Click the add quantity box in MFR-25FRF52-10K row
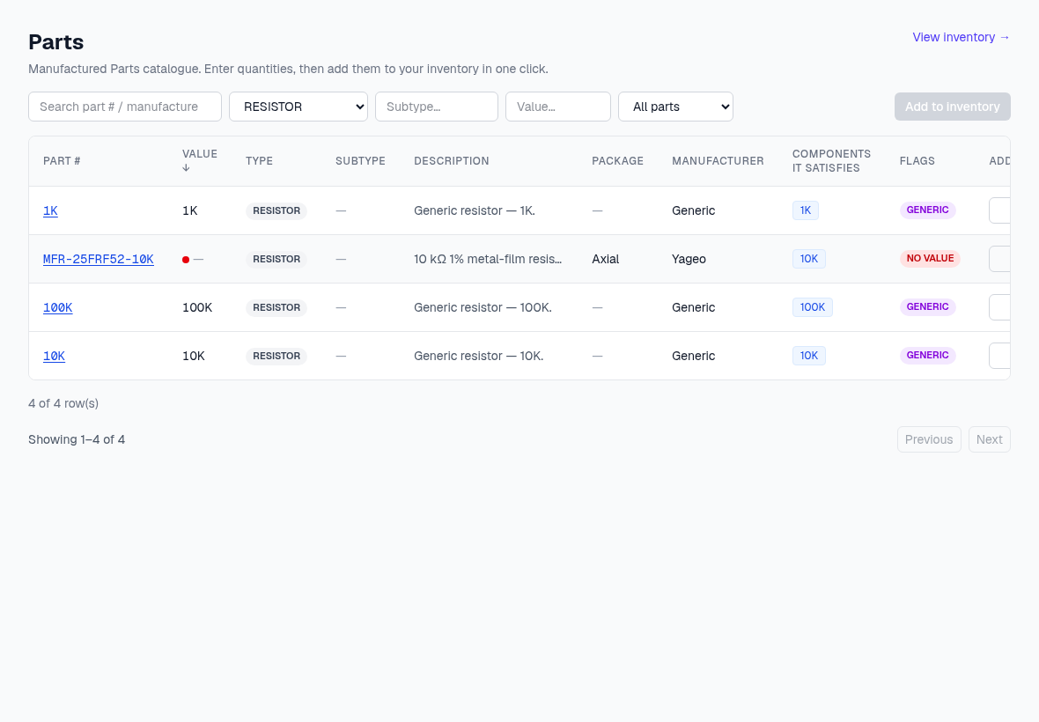 999,259
